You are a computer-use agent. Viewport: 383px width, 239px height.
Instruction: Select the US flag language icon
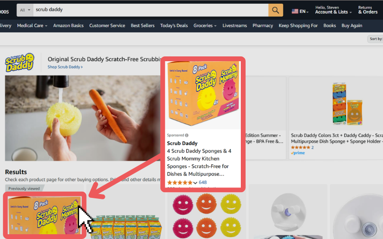(295, 11)
